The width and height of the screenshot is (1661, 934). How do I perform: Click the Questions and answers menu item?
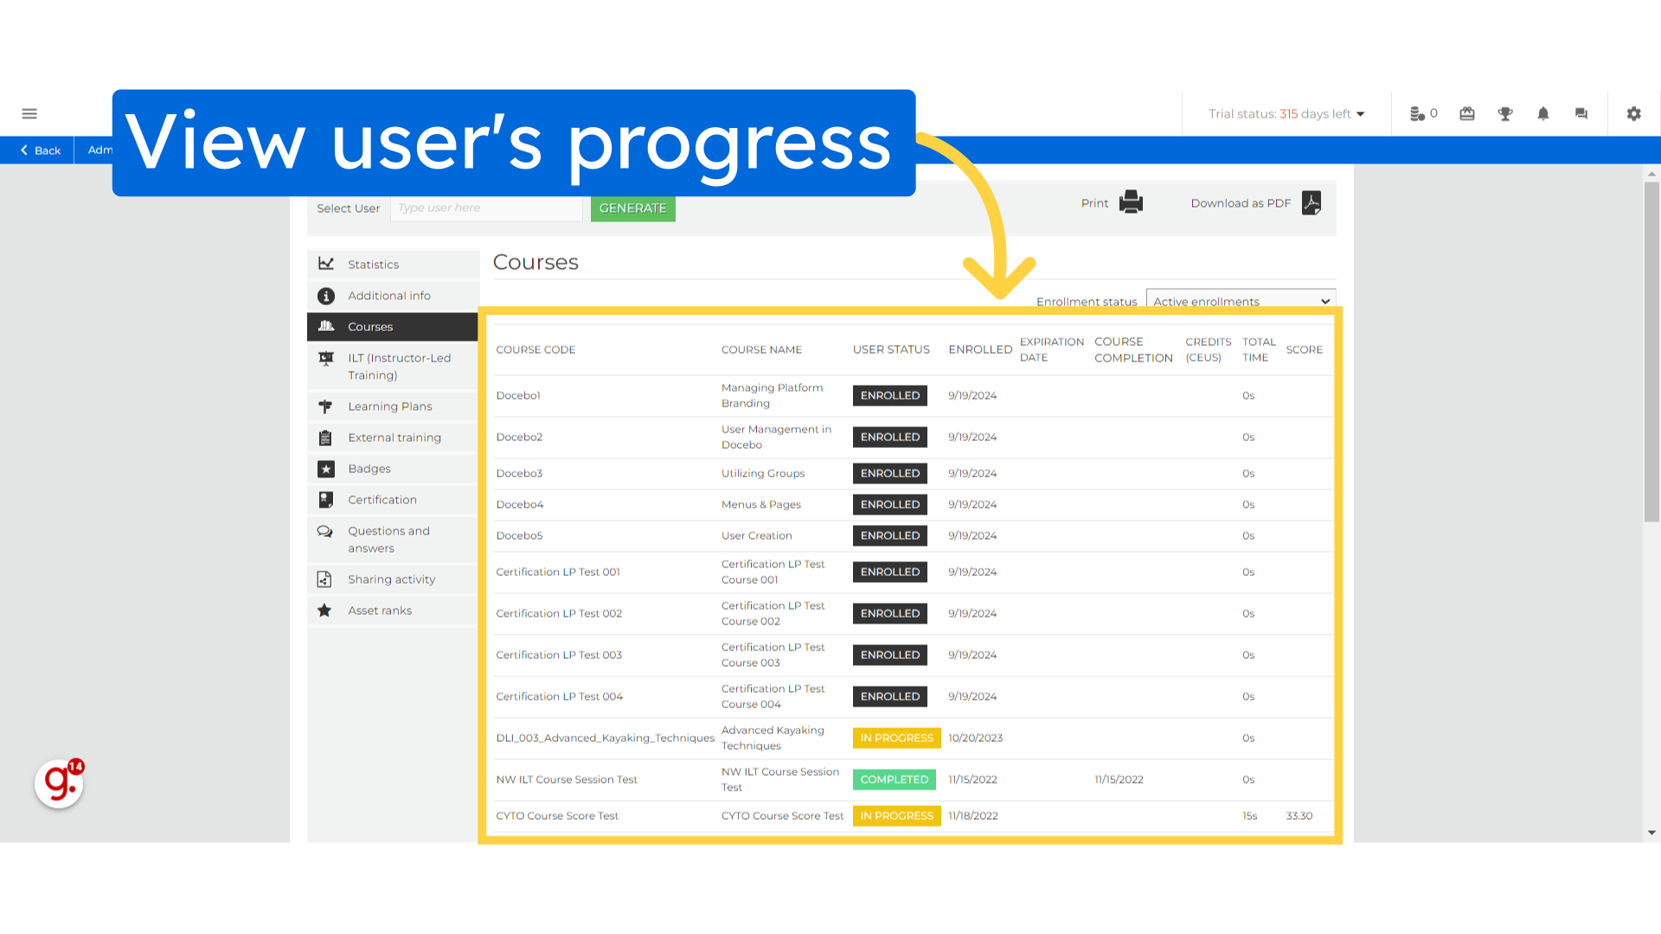[x=389, y=540]
